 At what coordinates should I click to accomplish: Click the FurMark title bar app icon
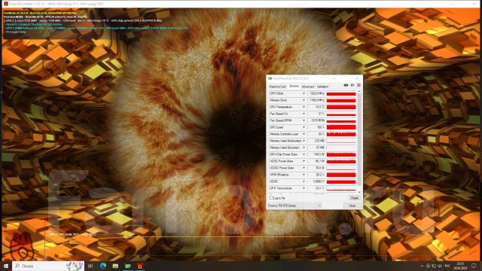click(5, 4)
